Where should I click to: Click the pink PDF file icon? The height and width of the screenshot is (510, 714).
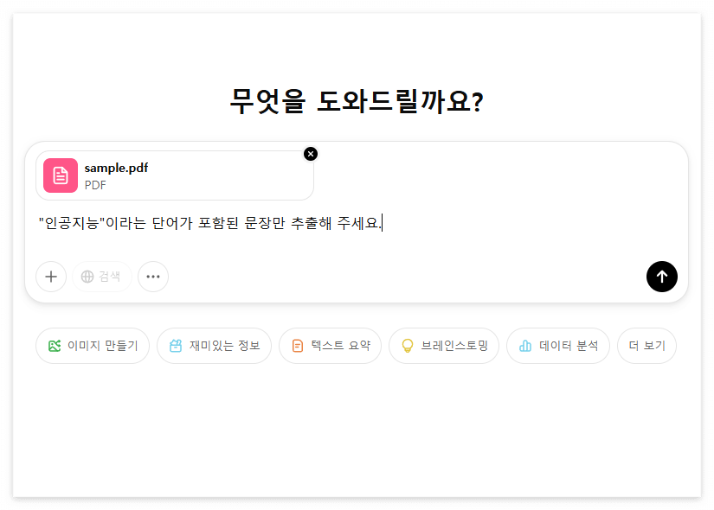(59, 175)
